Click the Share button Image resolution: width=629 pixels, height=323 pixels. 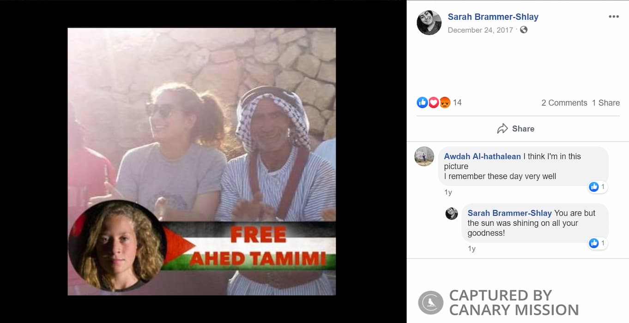(516, 129)
